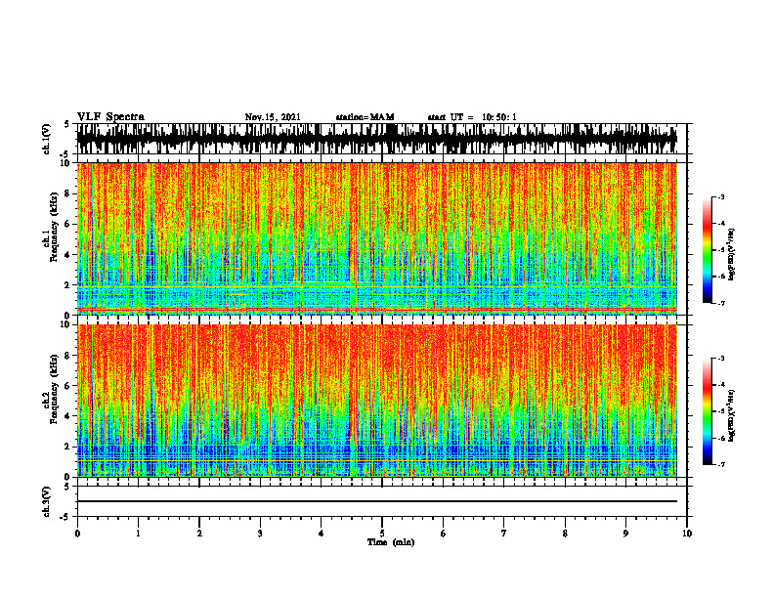Click the "4" kHz tick of ch.2 spectrogram
774x598 pixels.
pyautogui.click(x=68, y=416)
